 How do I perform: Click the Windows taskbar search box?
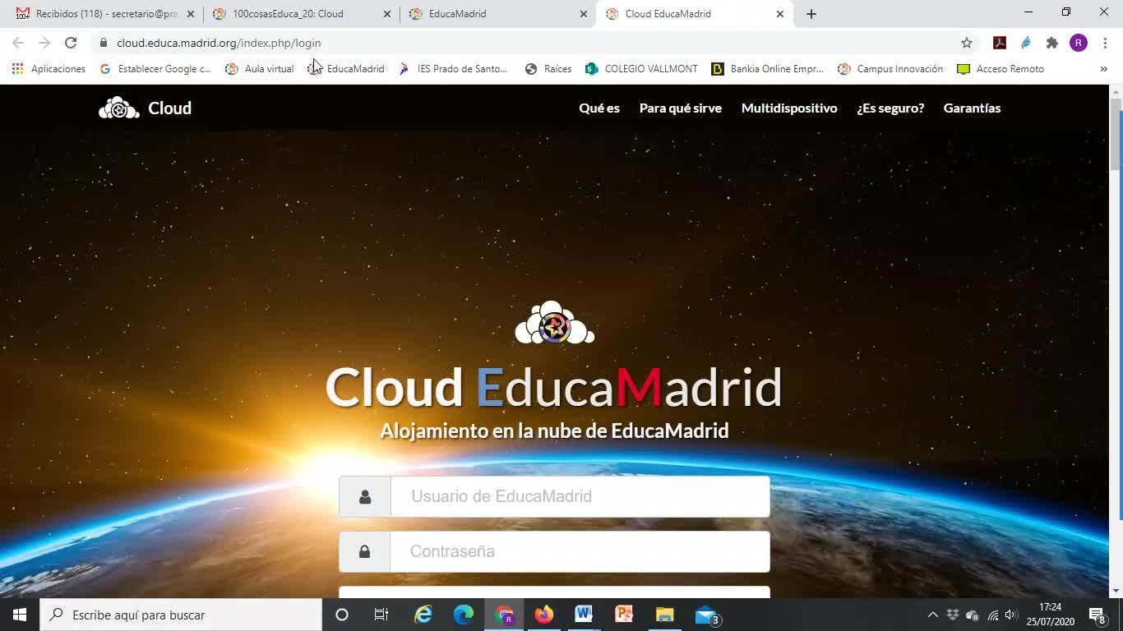[181, 615]
